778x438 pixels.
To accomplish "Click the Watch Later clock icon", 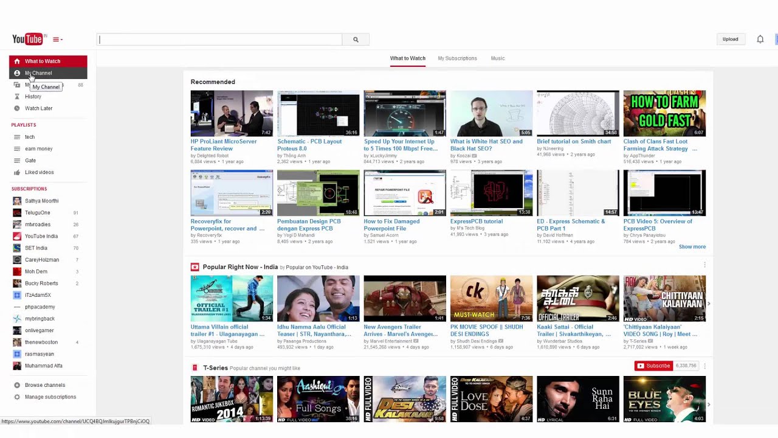I will click(x=17, y=108).
